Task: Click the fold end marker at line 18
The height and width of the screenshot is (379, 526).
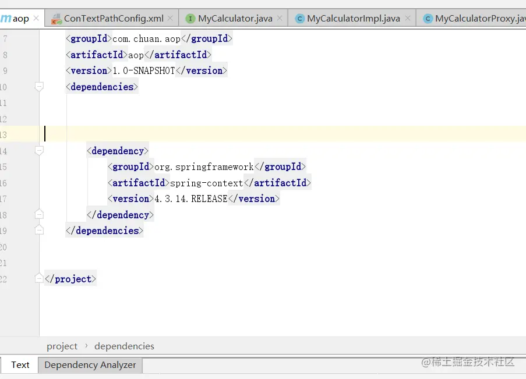Action: (x=39, y=214)
